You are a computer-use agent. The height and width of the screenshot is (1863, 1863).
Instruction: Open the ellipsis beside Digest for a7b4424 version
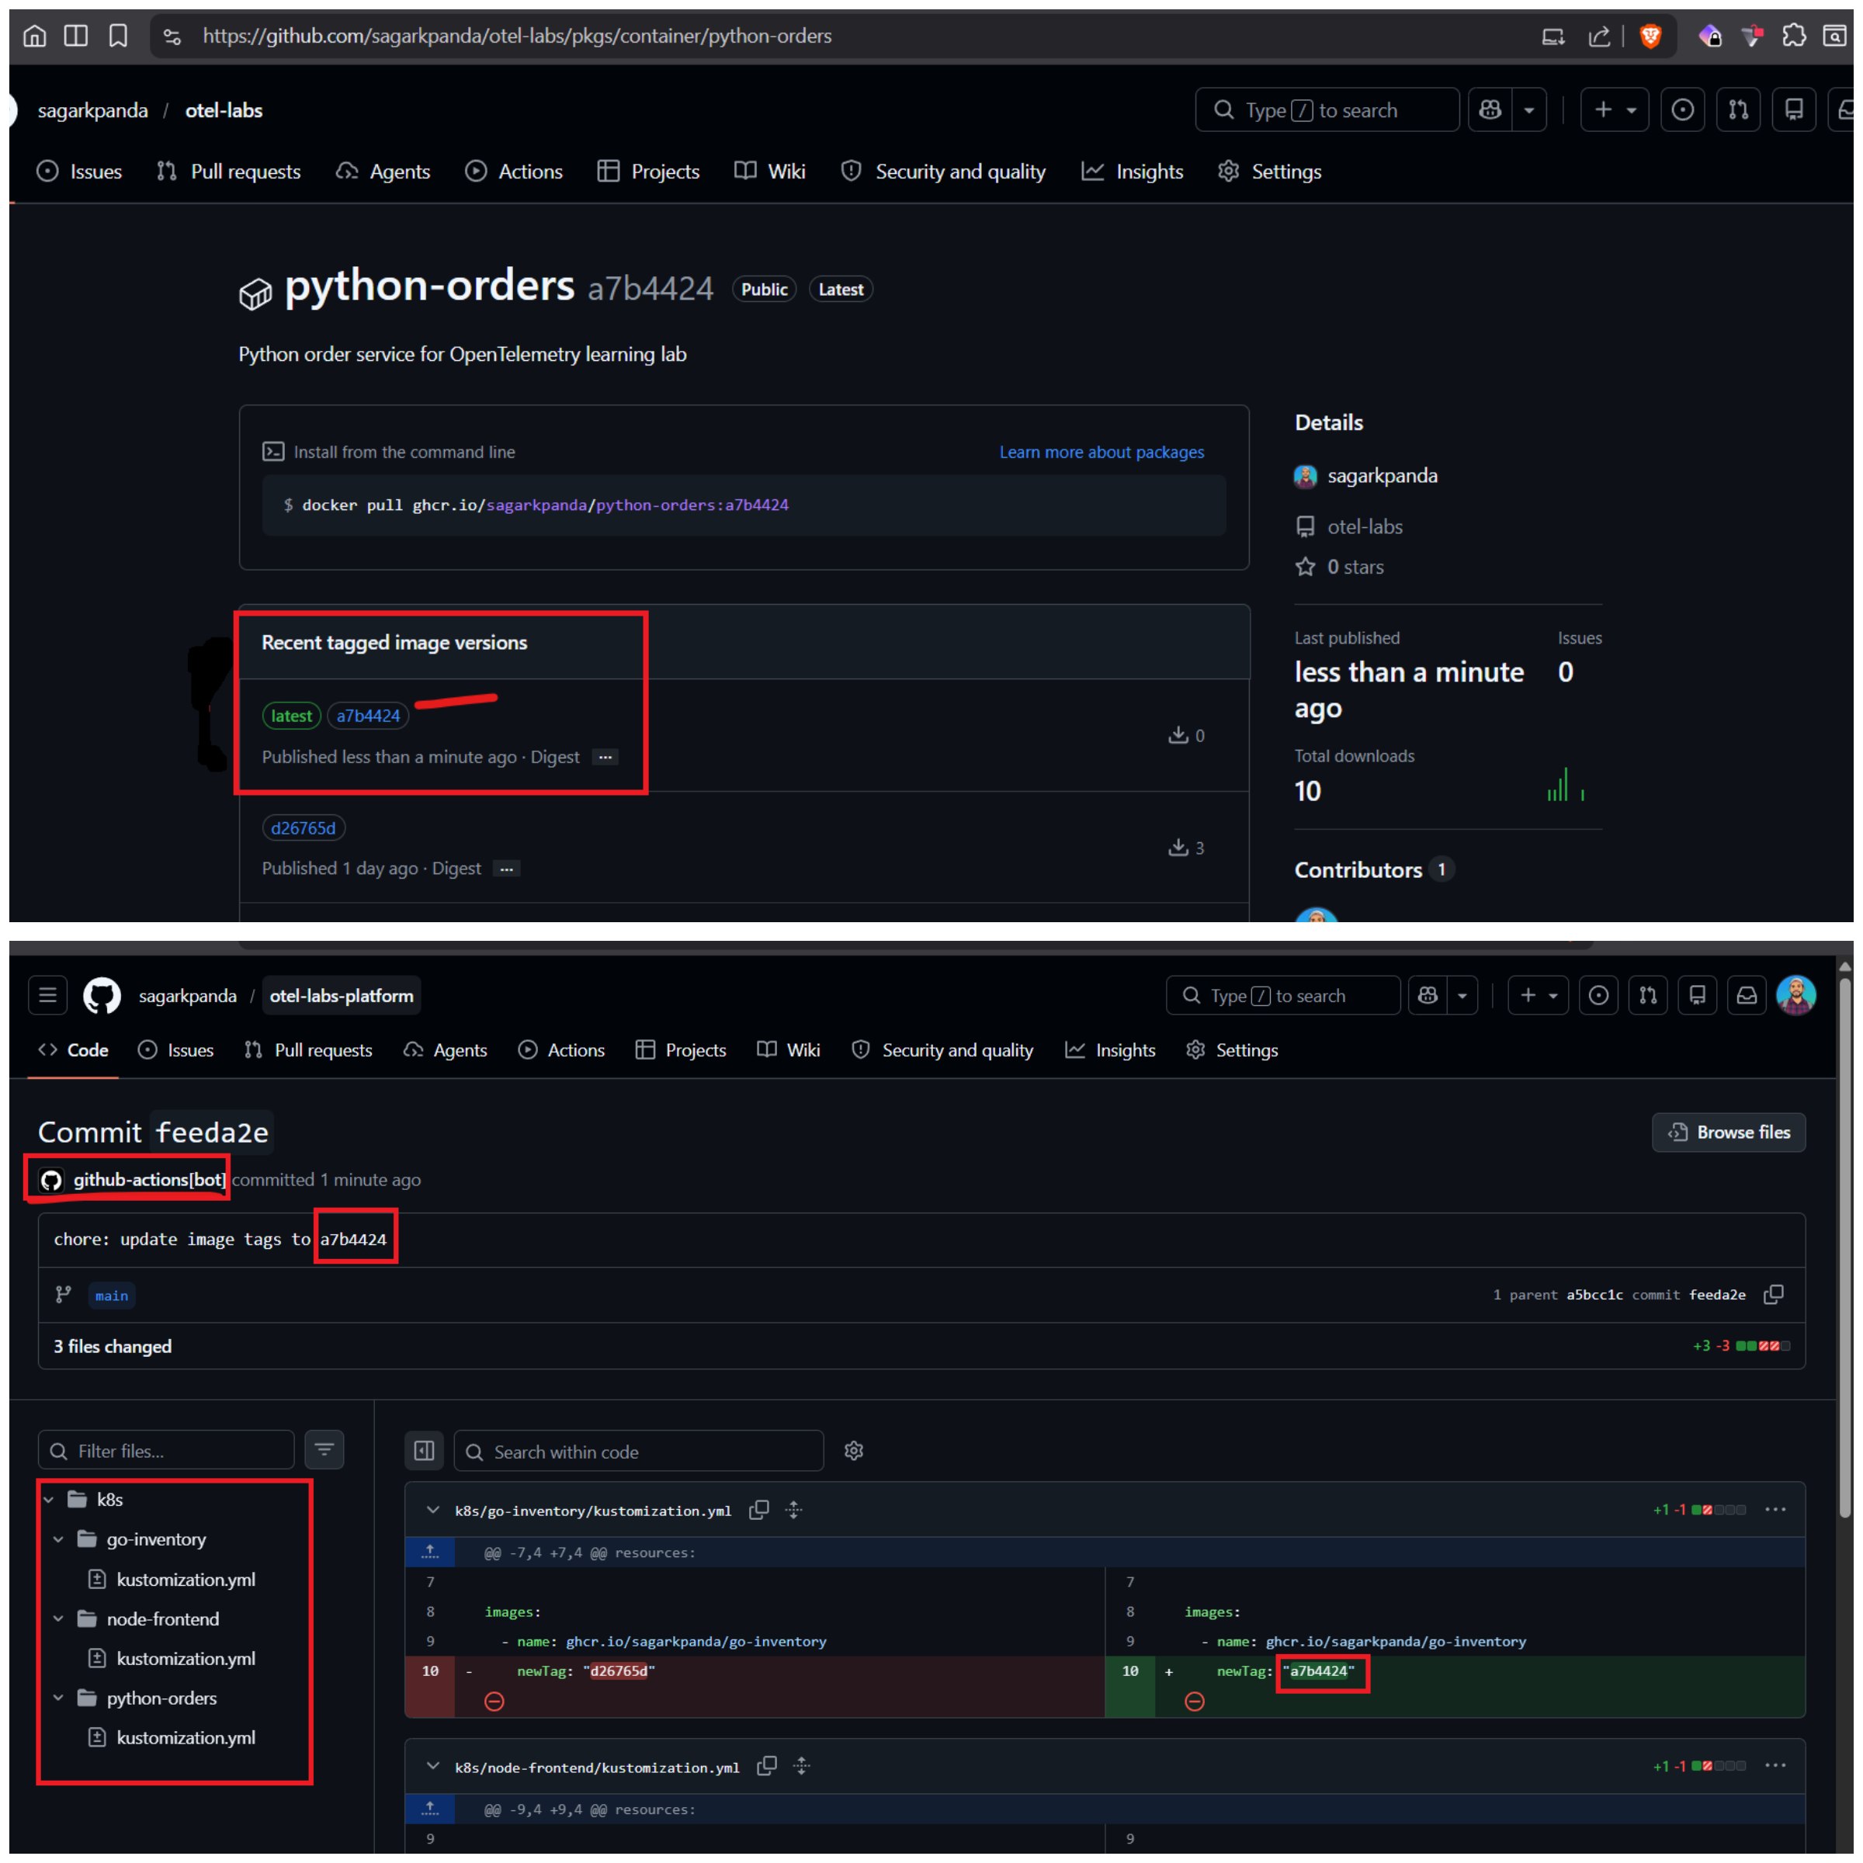tap(605, 757)
